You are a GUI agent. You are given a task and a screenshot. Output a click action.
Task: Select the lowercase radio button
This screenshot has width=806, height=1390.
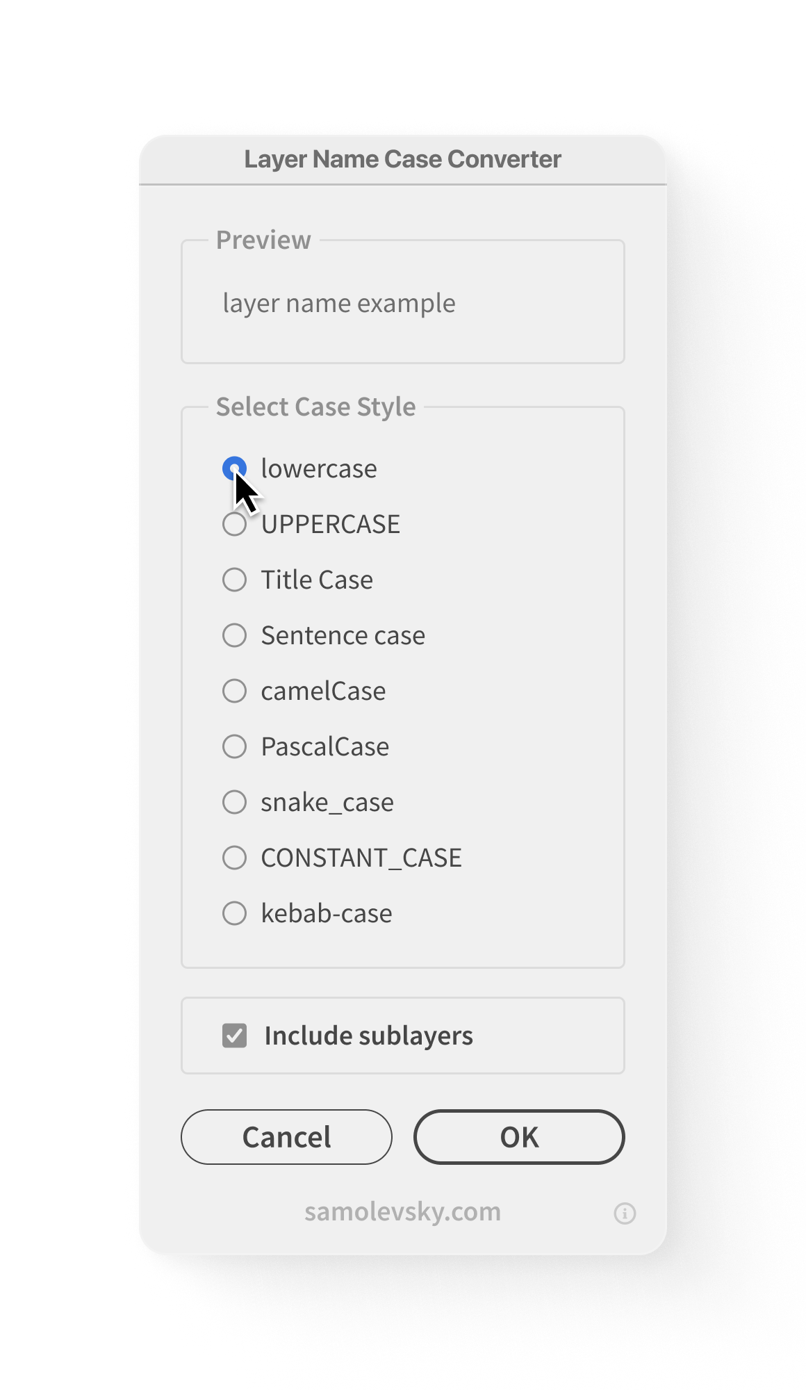(234, 468)
